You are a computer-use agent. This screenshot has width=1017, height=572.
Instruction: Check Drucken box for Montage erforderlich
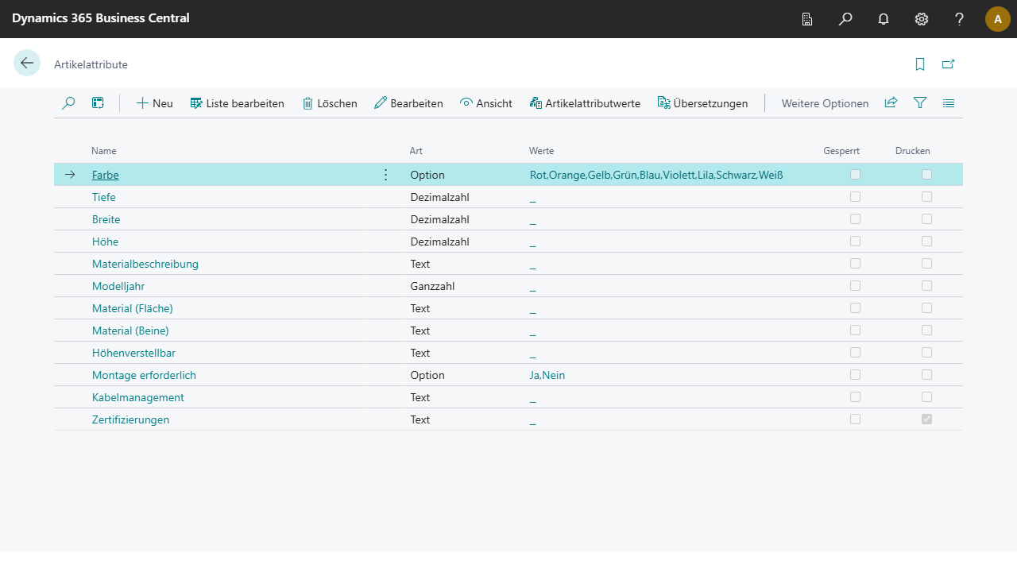(x=926, y=375)
